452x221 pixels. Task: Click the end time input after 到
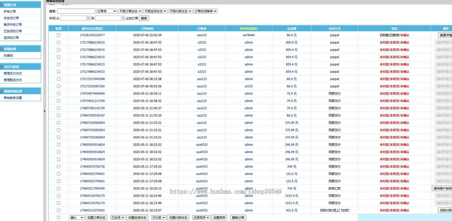coord(110,18)
